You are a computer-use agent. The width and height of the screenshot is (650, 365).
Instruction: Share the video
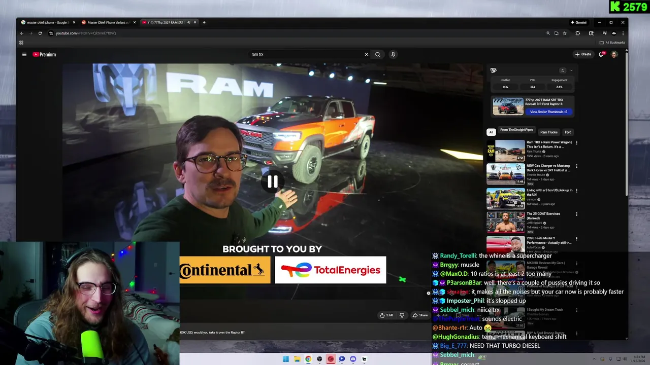[420, 315]
